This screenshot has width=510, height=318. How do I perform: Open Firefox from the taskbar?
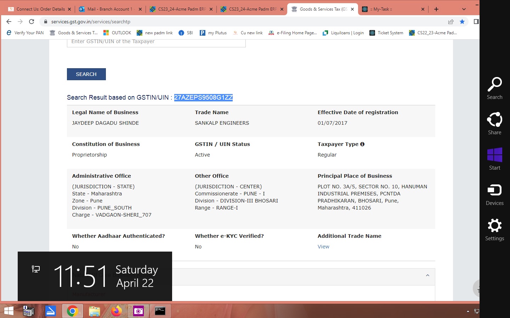point(116,311)
